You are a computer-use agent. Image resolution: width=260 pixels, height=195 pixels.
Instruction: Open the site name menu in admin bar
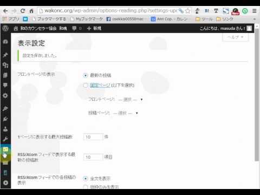pyautogui.click(x=41, y=28)
